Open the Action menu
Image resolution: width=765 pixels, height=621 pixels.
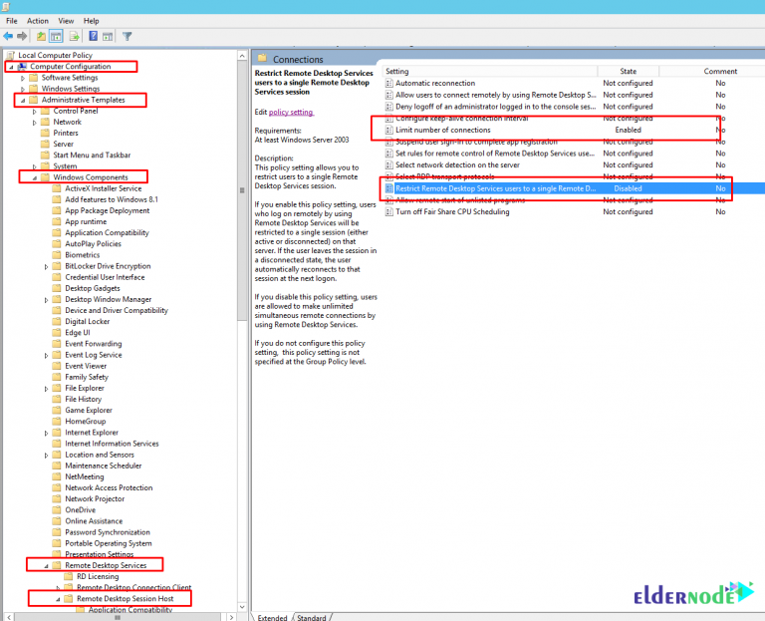point(38,20)
